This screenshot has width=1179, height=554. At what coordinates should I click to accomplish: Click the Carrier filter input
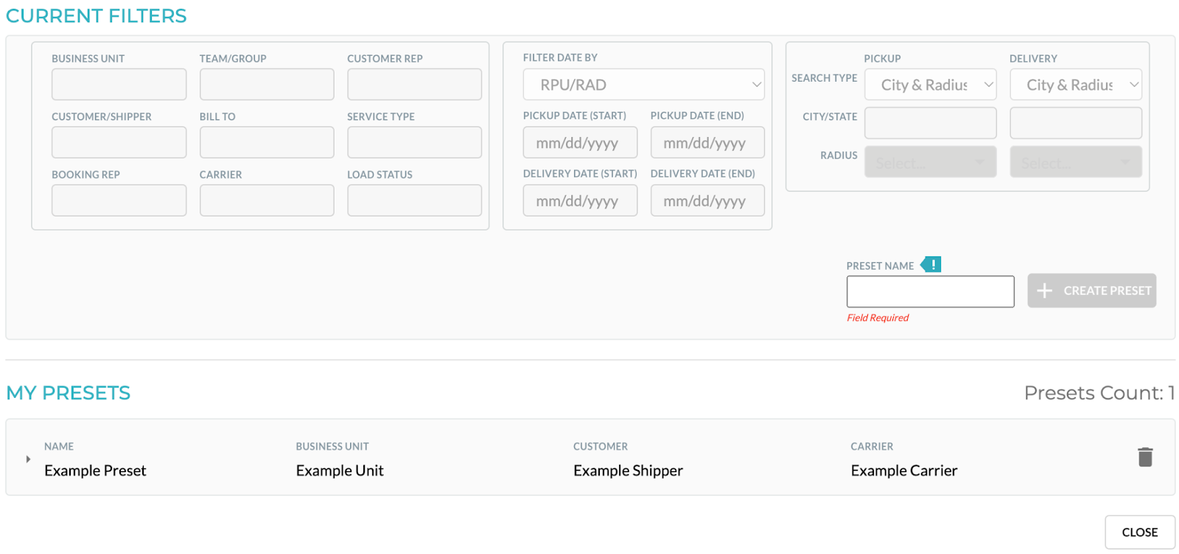pyautogui.click(x=267, y=200)
